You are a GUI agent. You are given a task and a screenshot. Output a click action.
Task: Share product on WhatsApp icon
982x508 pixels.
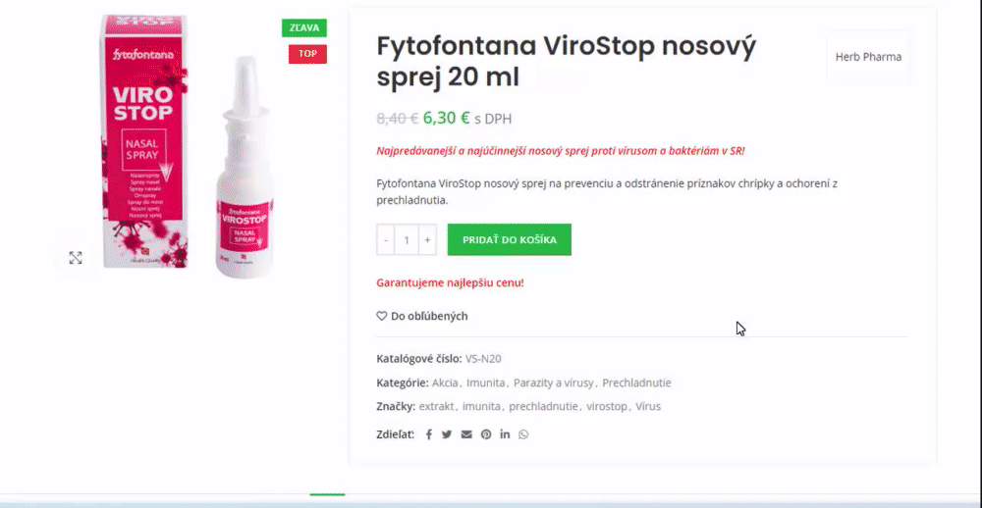523,434
